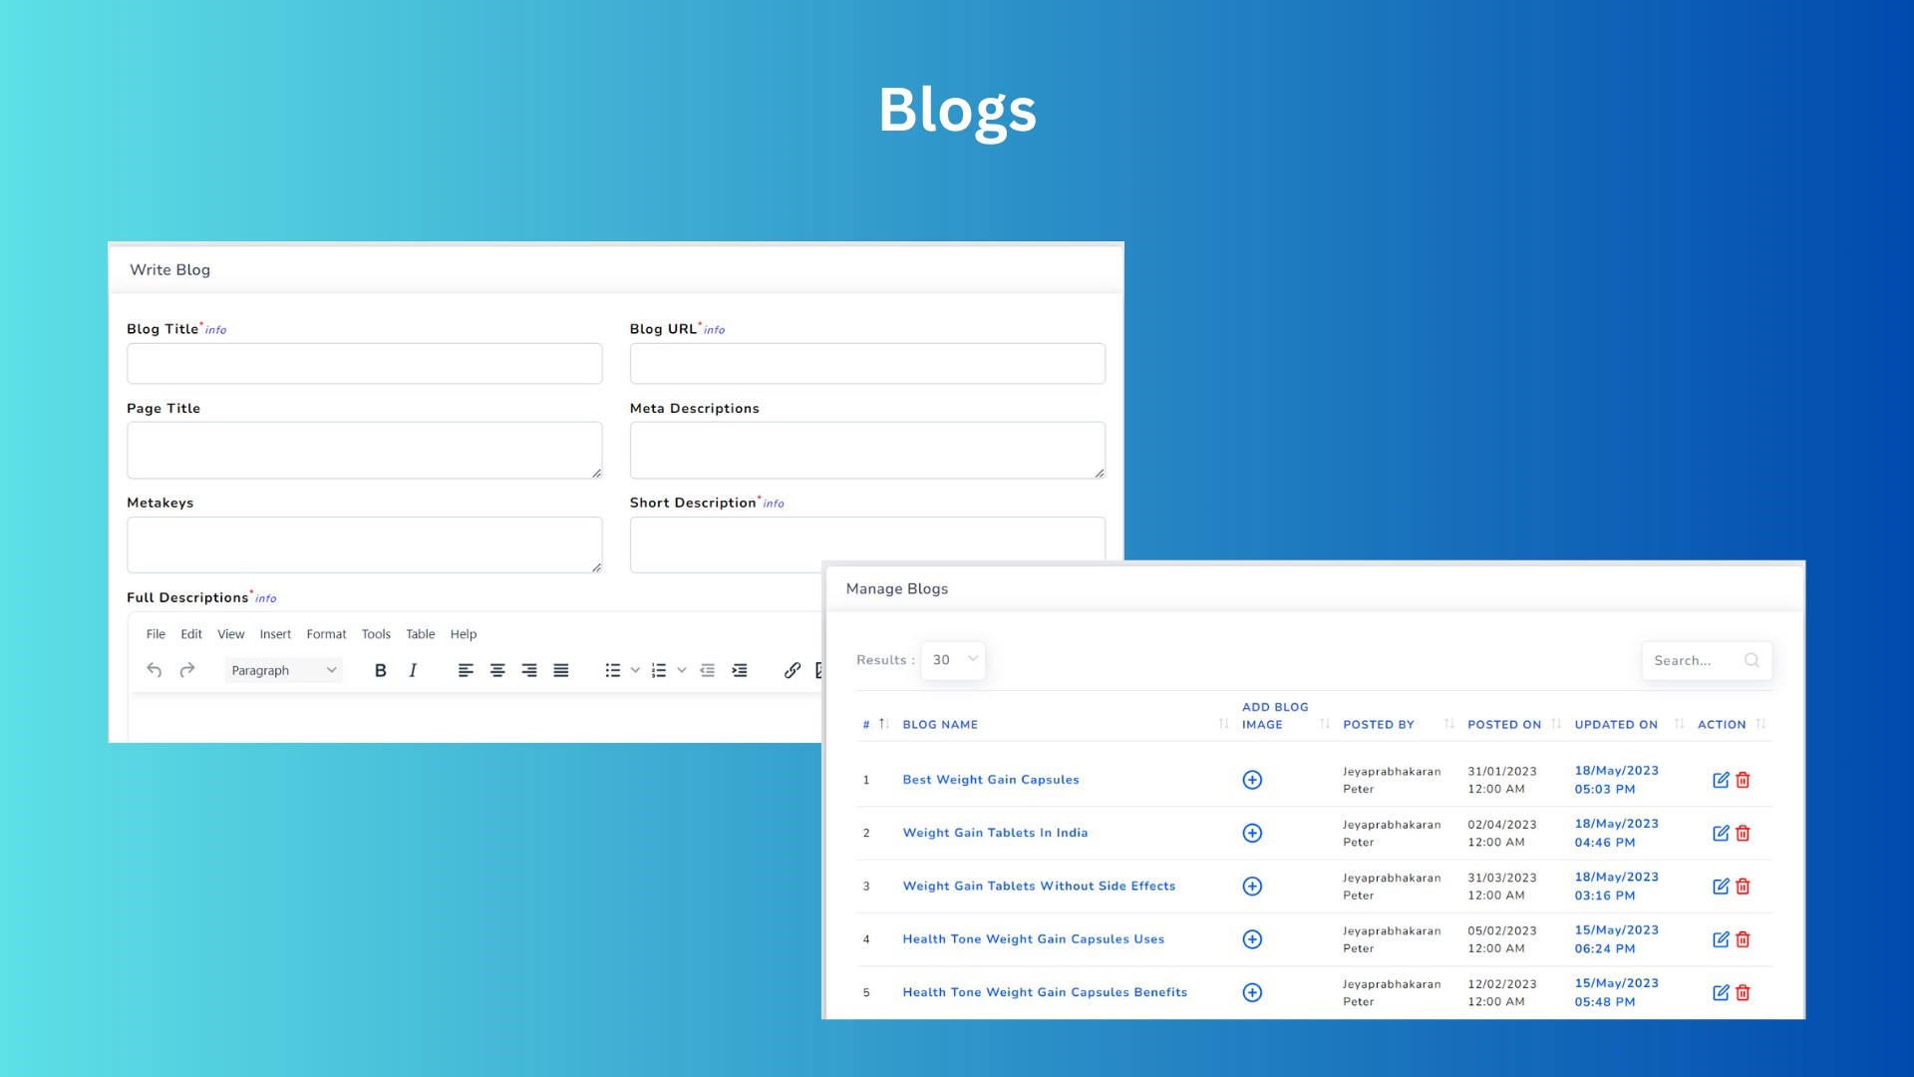The height and width of the screenshot is (1077, 1914).
Task: Open the Table menu in the editor
Action: [x=420, y=634]
